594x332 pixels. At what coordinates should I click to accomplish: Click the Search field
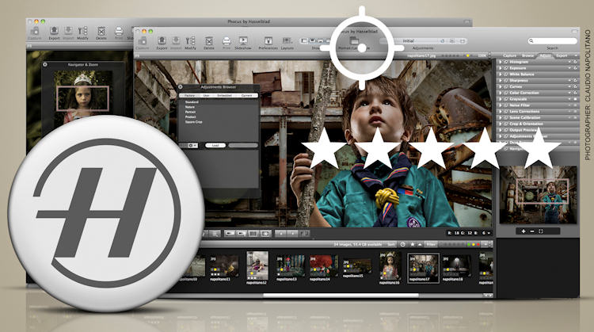point(552,40)
